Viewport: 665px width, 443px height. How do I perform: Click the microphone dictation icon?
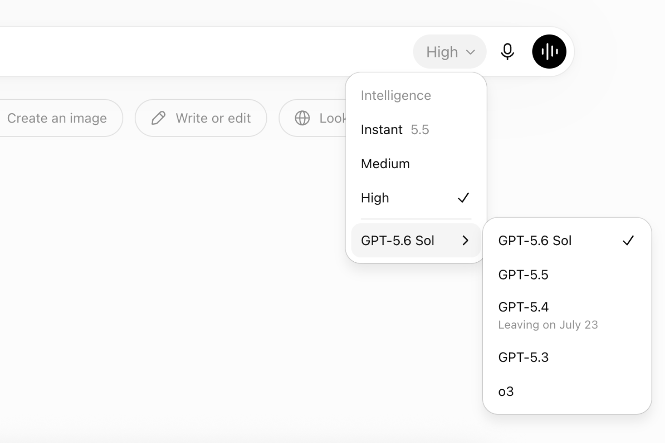tap(507, 52)
